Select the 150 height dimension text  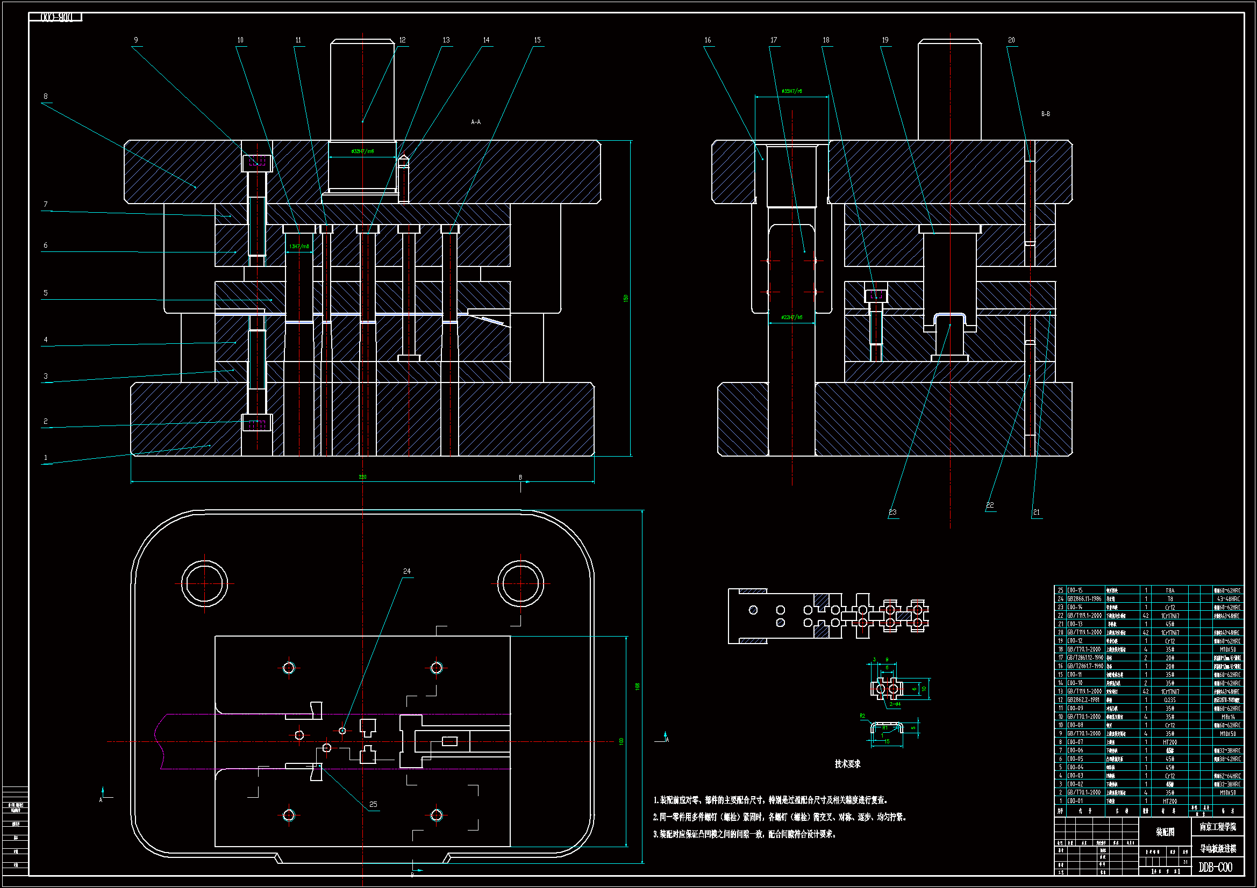[625, 298]
